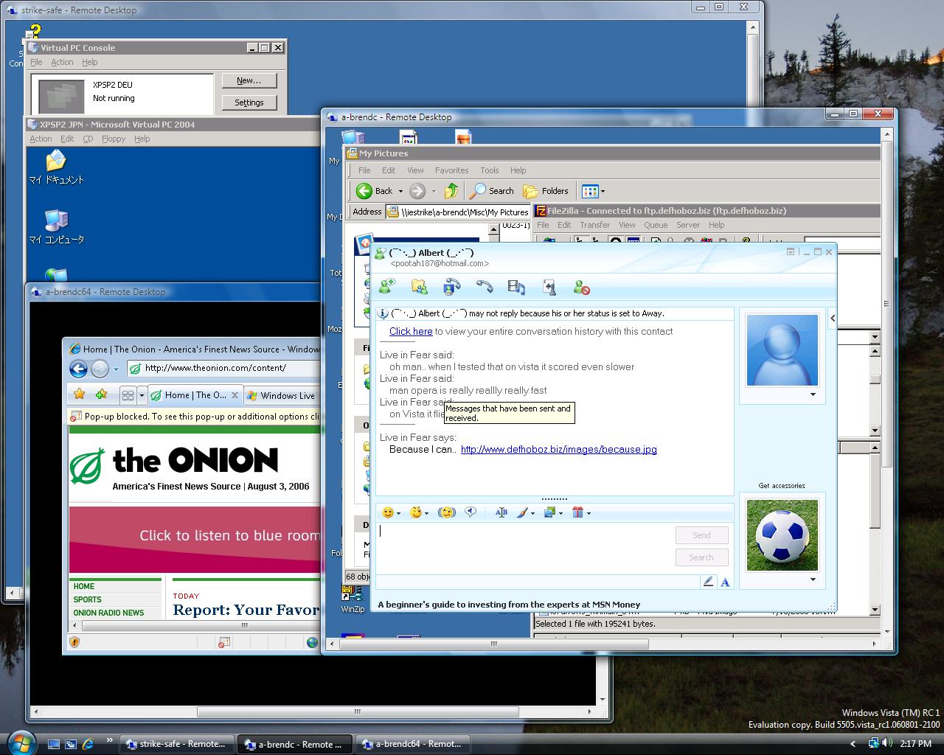944x755 pixels.
Task: Click the Invite someone to conversation icon
Action: pos(386,288)
